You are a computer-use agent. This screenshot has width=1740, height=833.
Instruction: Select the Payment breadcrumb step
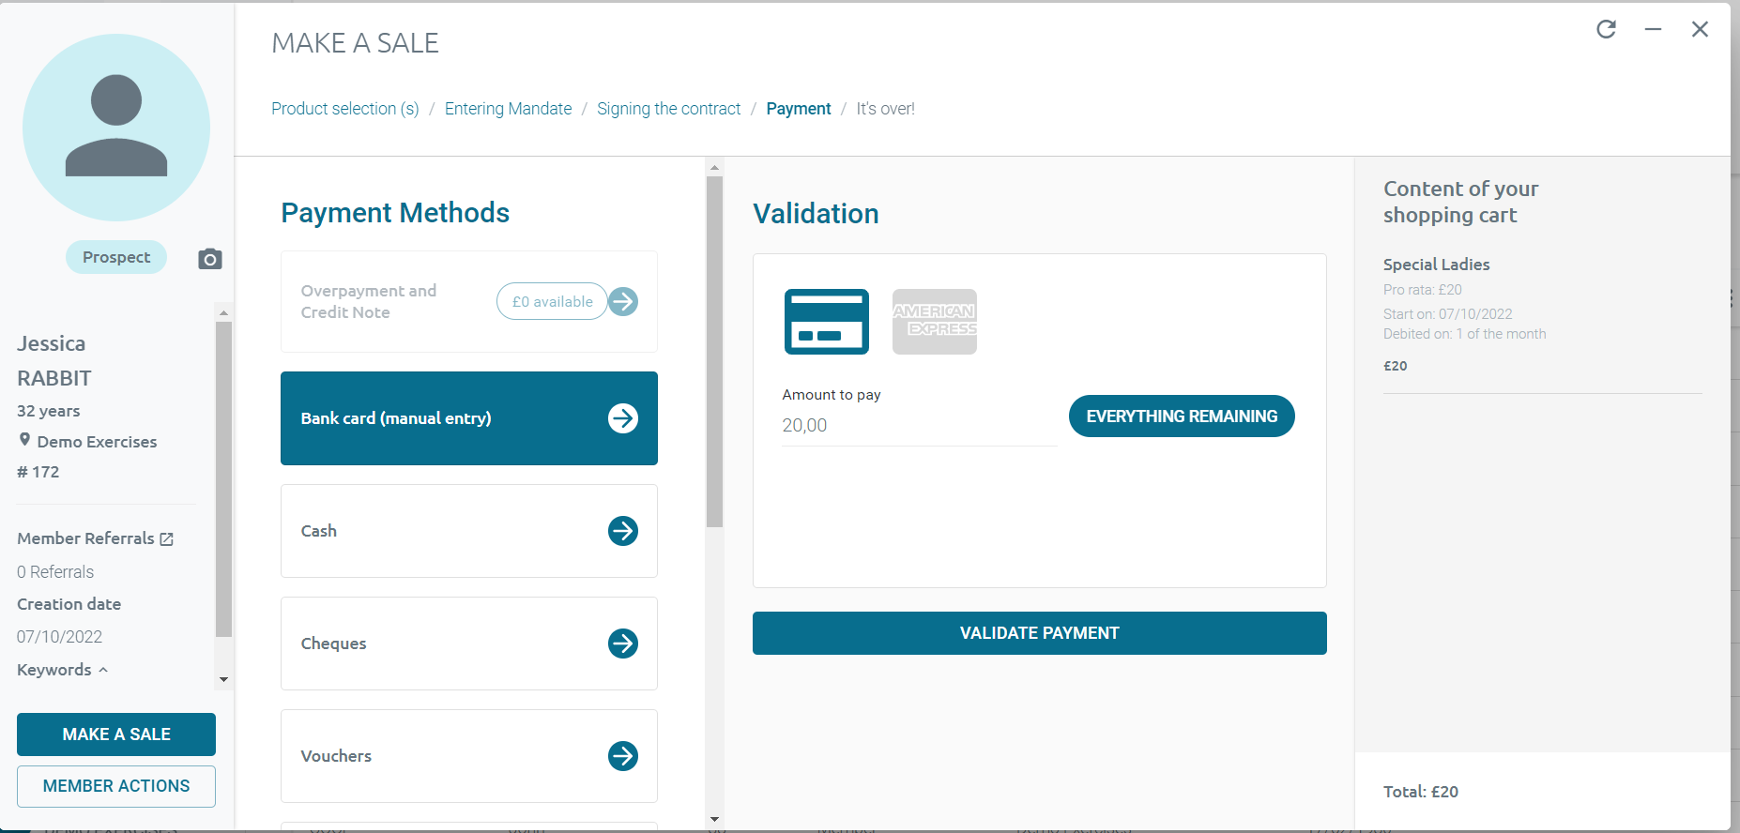[799, 109]
